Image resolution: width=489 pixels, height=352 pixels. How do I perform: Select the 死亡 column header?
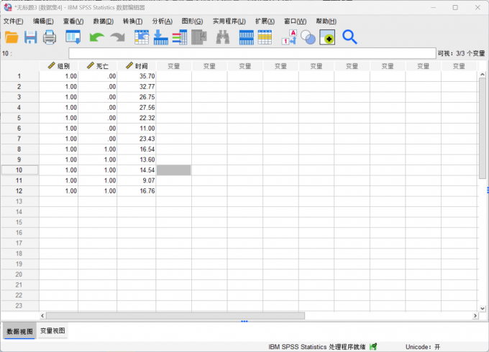(x=98, y=66)
